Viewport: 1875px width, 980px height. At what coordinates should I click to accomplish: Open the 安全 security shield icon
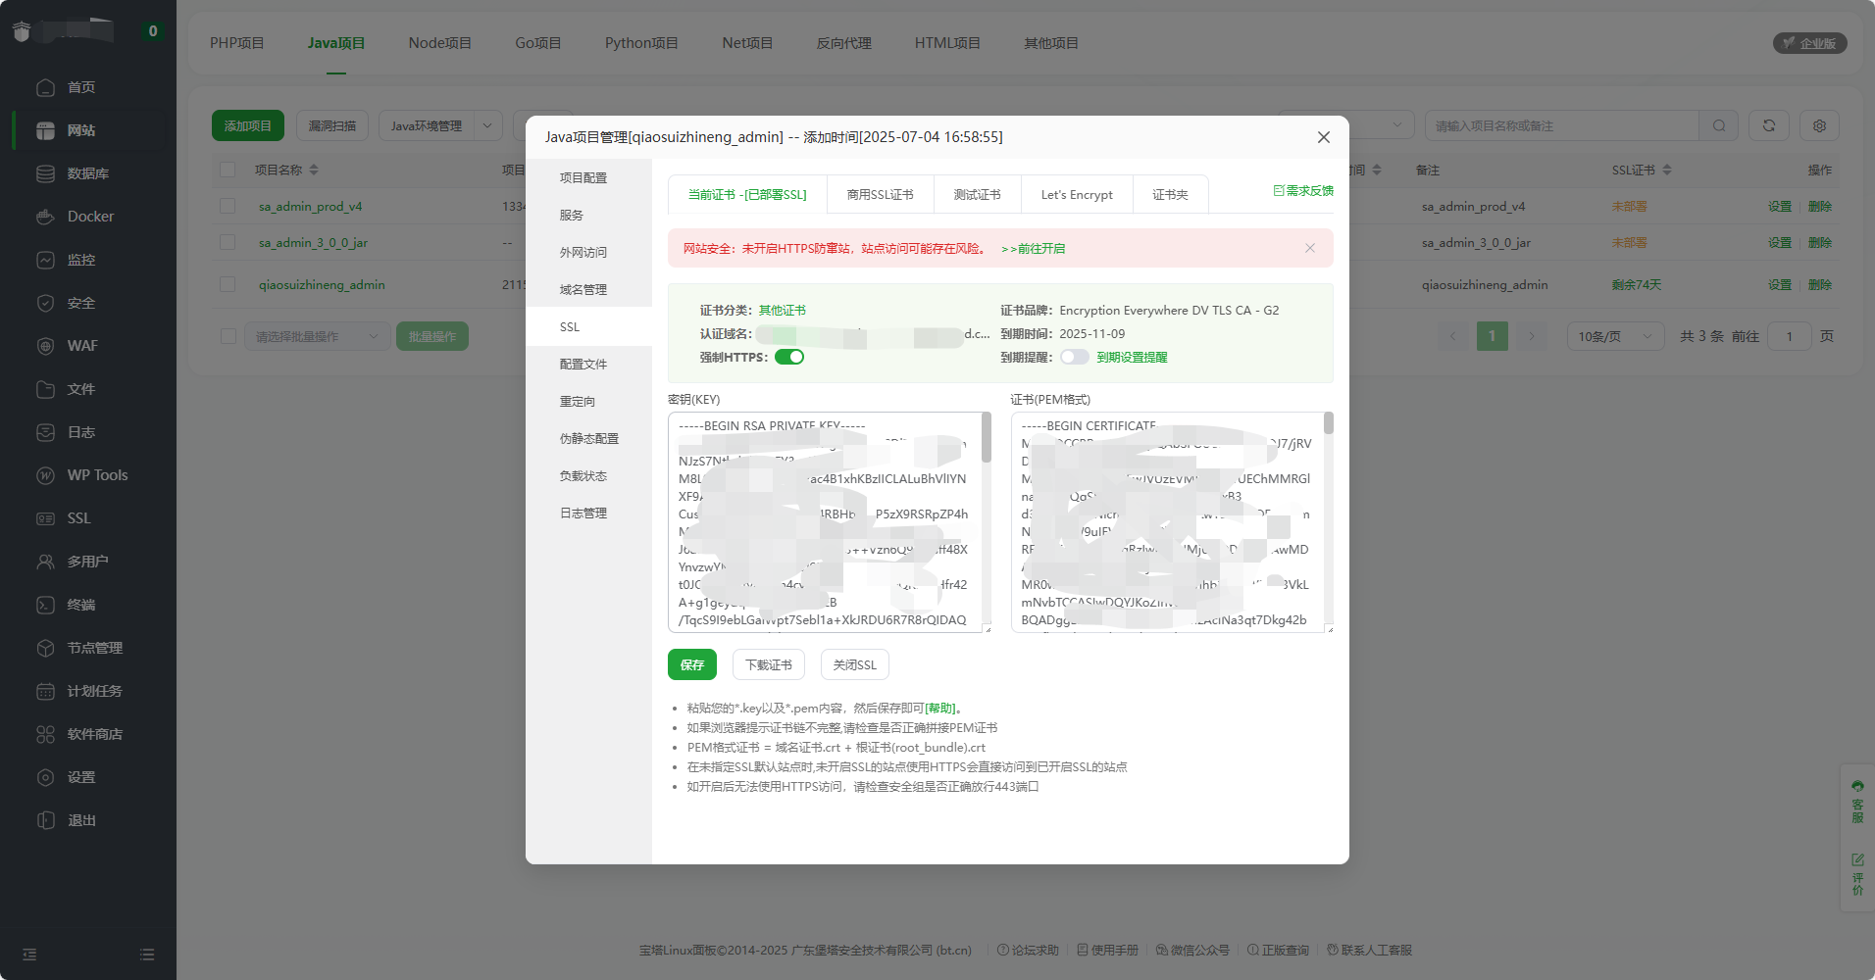(45, 303)
